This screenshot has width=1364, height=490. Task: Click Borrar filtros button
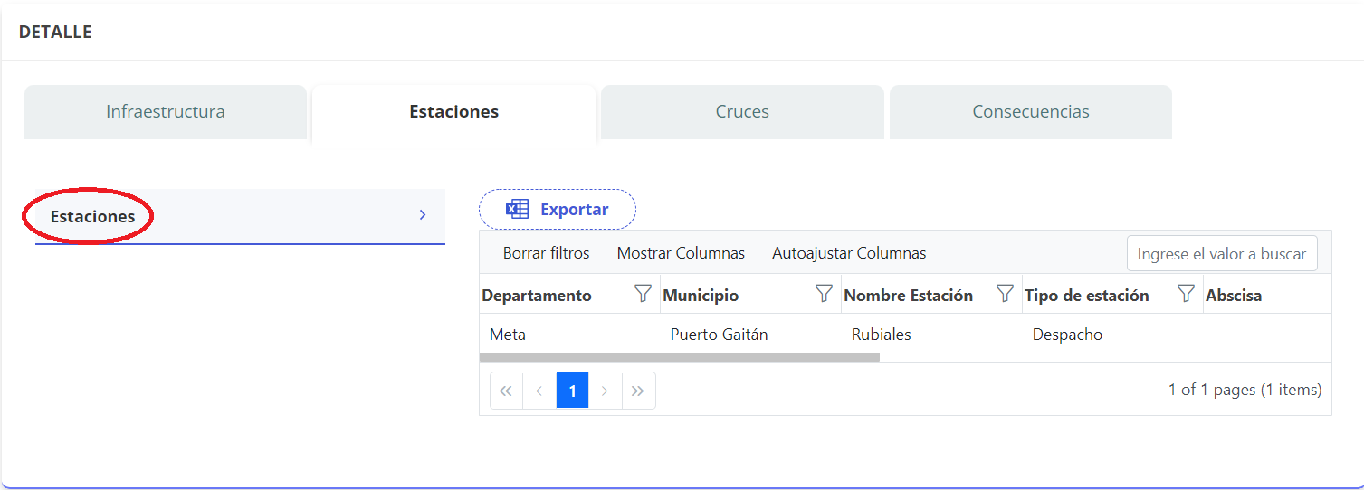coord(546,253)
